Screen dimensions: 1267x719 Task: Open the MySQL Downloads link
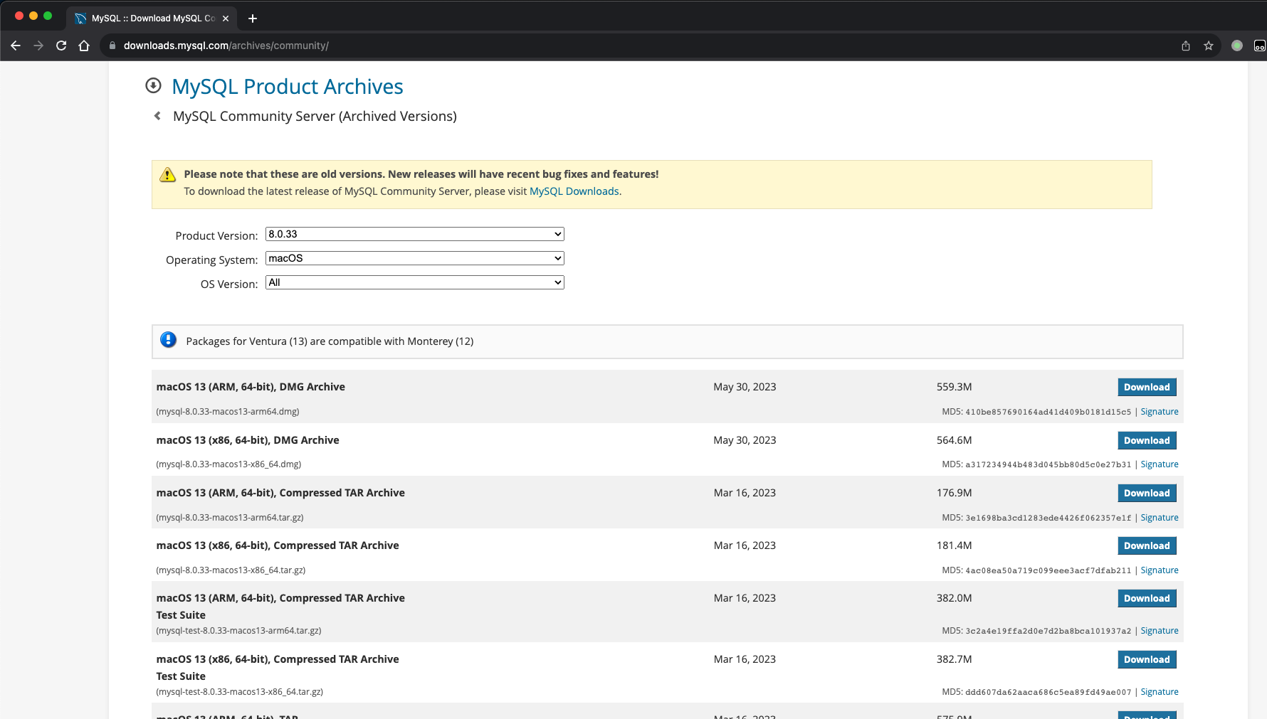(x=574, y=191)
